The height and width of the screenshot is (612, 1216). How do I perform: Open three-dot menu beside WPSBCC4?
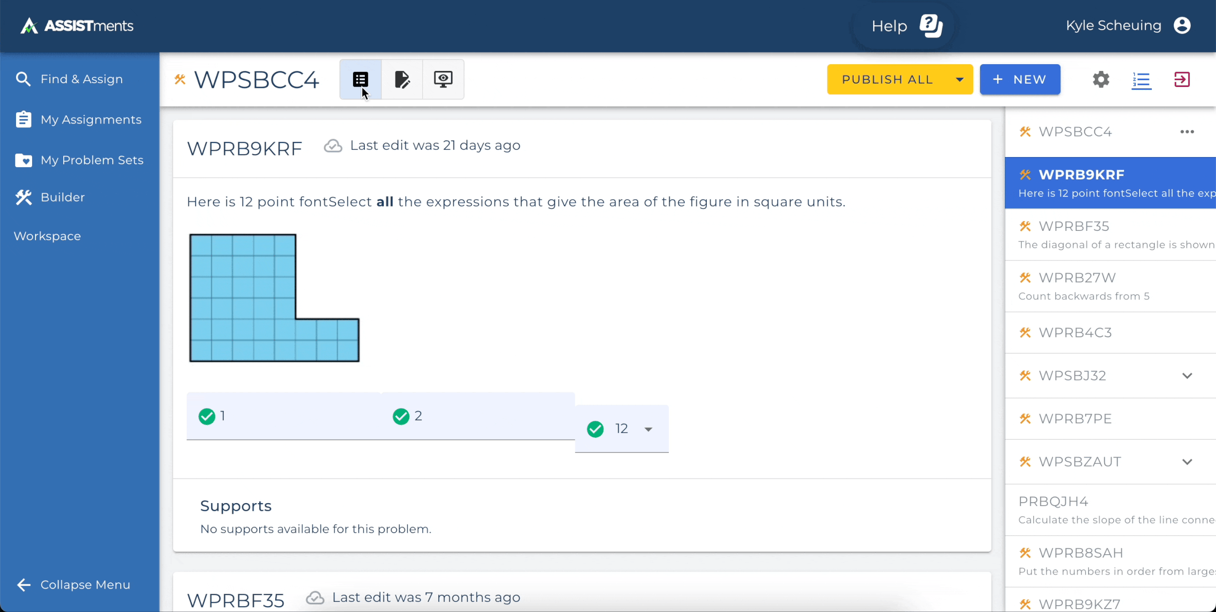coord(1187,132)
